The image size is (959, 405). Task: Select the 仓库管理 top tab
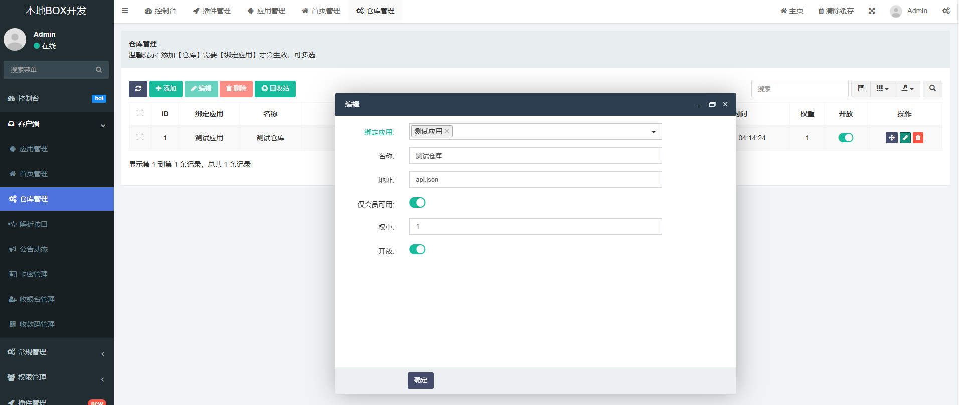[376, 11]
